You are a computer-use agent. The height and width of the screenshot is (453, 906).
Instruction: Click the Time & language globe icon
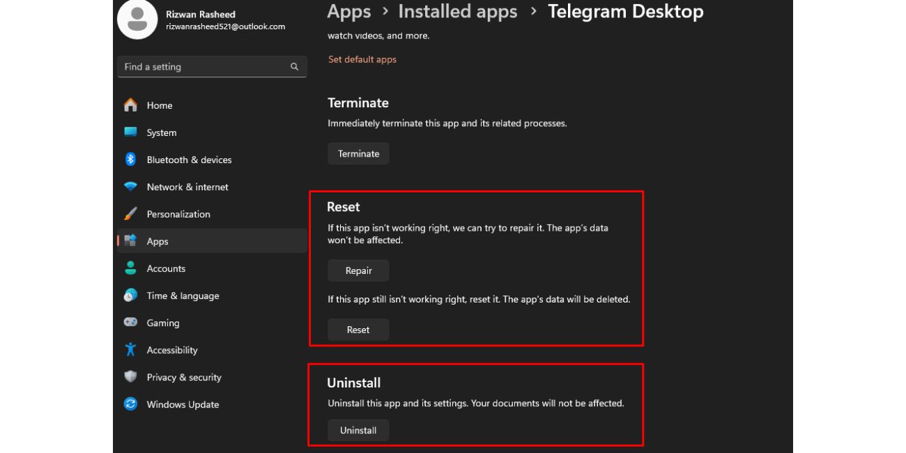click(x=130, y=295)
